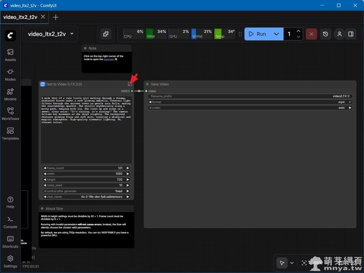Open the ckpt_name model selector
Screen dimensions: 364x273
pyautogui.click(x=86, y=197)
